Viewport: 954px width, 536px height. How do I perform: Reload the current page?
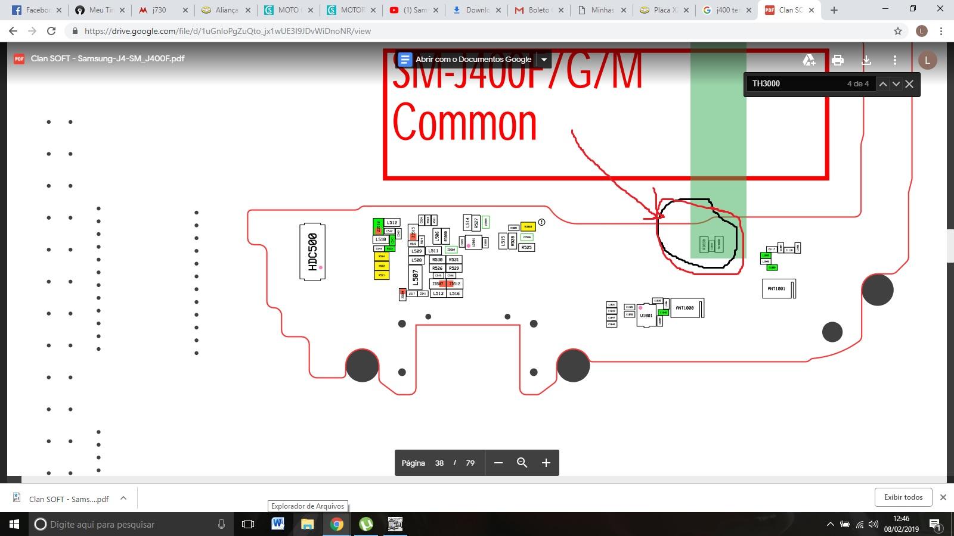click(x=51, y=31)
